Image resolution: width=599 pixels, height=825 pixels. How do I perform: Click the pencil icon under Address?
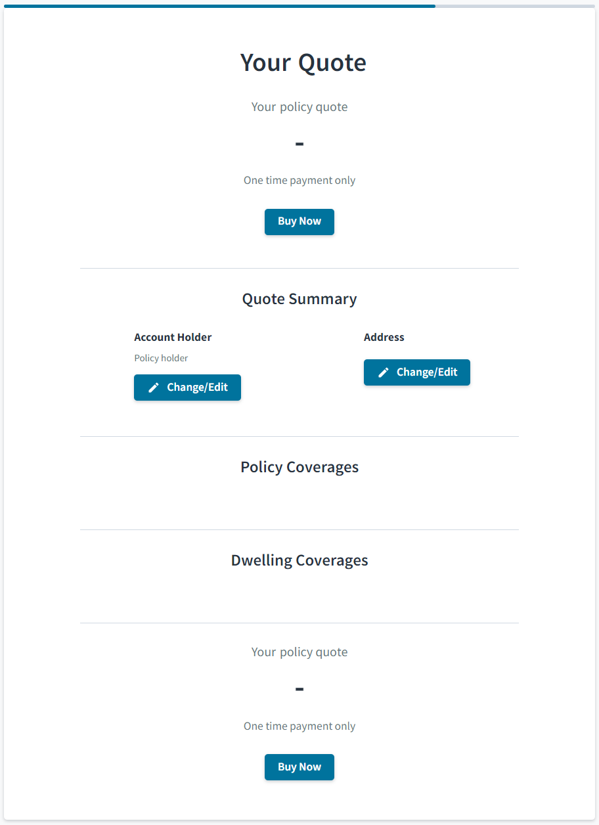(384, 372)
